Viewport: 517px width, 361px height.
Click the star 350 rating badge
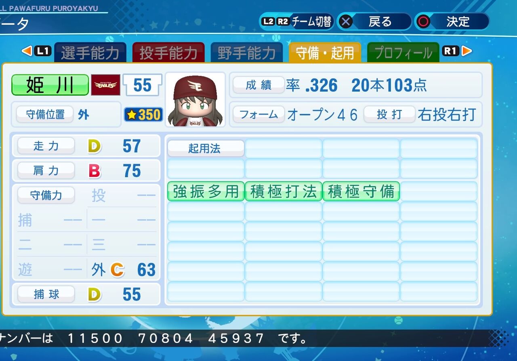143,115
